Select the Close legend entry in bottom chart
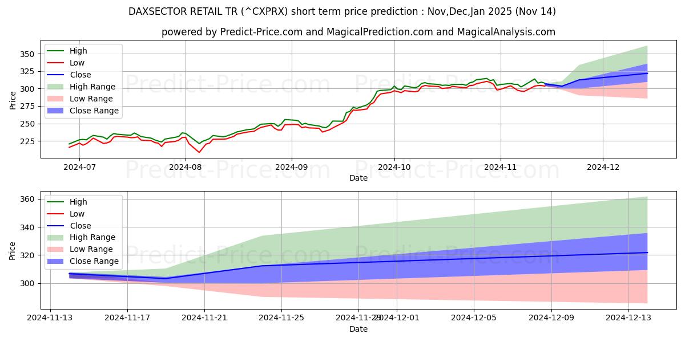 [x=80, y=226]
